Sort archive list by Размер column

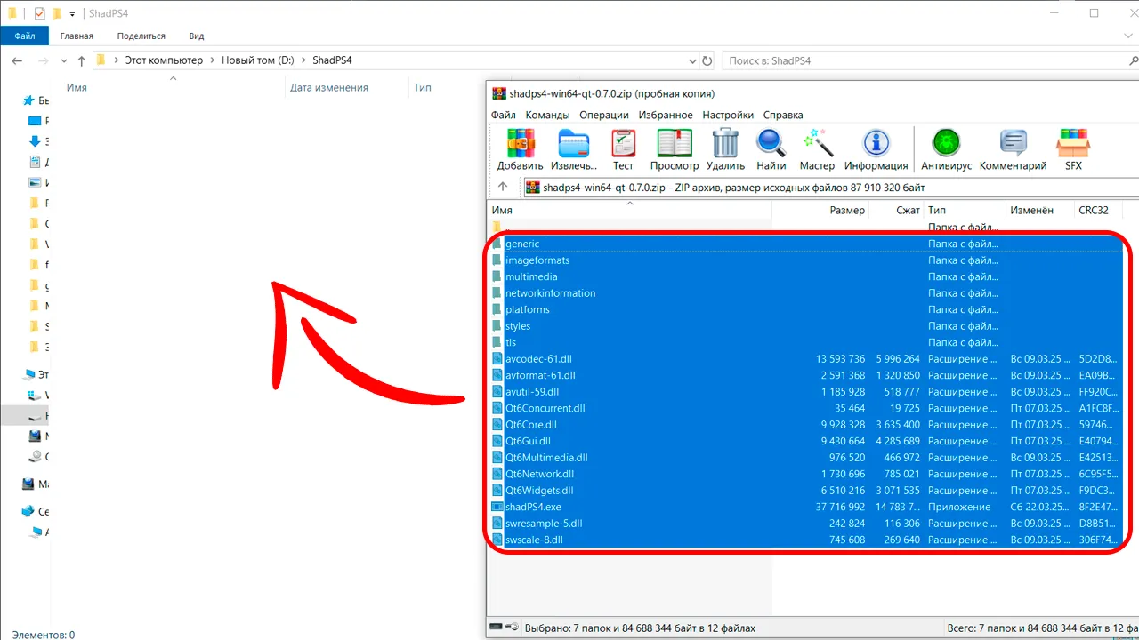click(x=820, y=211)
